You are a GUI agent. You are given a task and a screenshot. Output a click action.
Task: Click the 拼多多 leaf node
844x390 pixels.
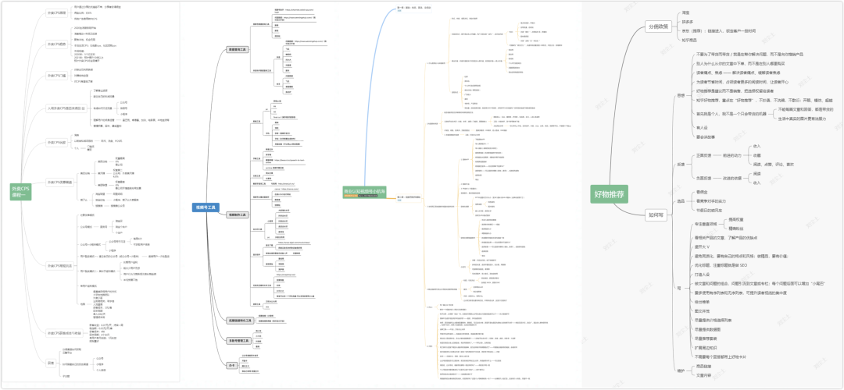tap(688, 22)
